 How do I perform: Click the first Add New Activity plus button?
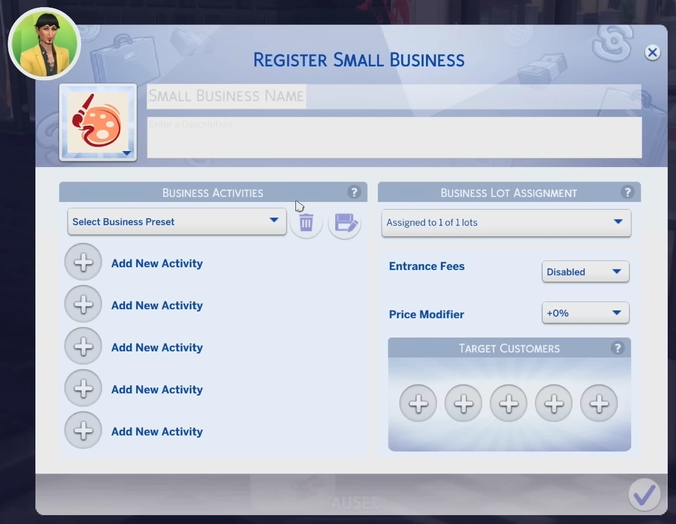(84, 262)
